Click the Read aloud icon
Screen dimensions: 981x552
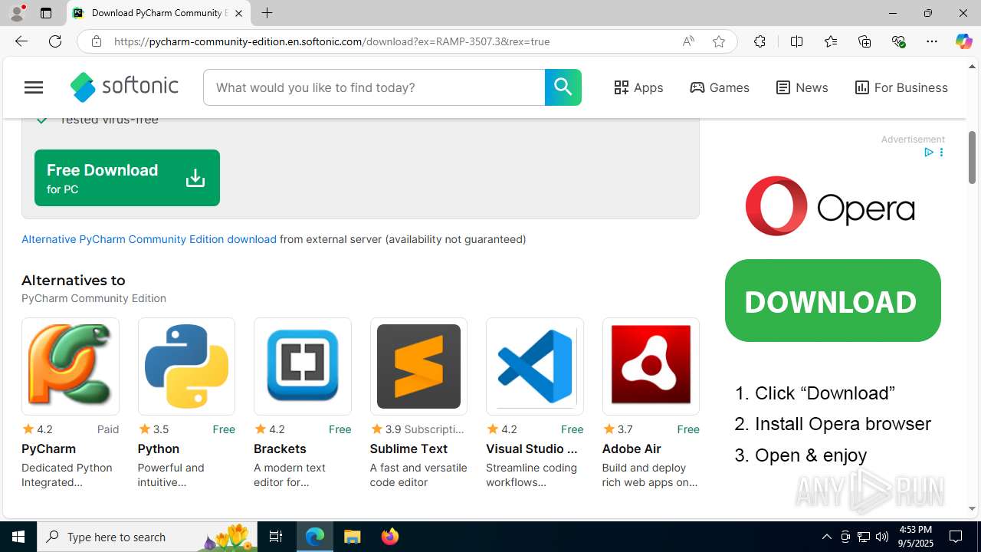(688, 41)
